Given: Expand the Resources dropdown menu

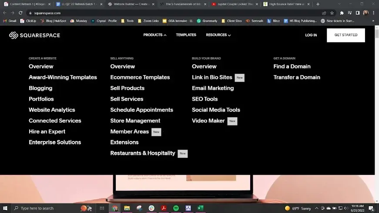Looking at the screenshot, I should 218,35.
